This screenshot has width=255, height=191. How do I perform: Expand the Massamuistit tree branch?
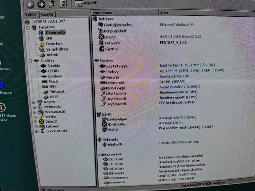coord(35,112)
